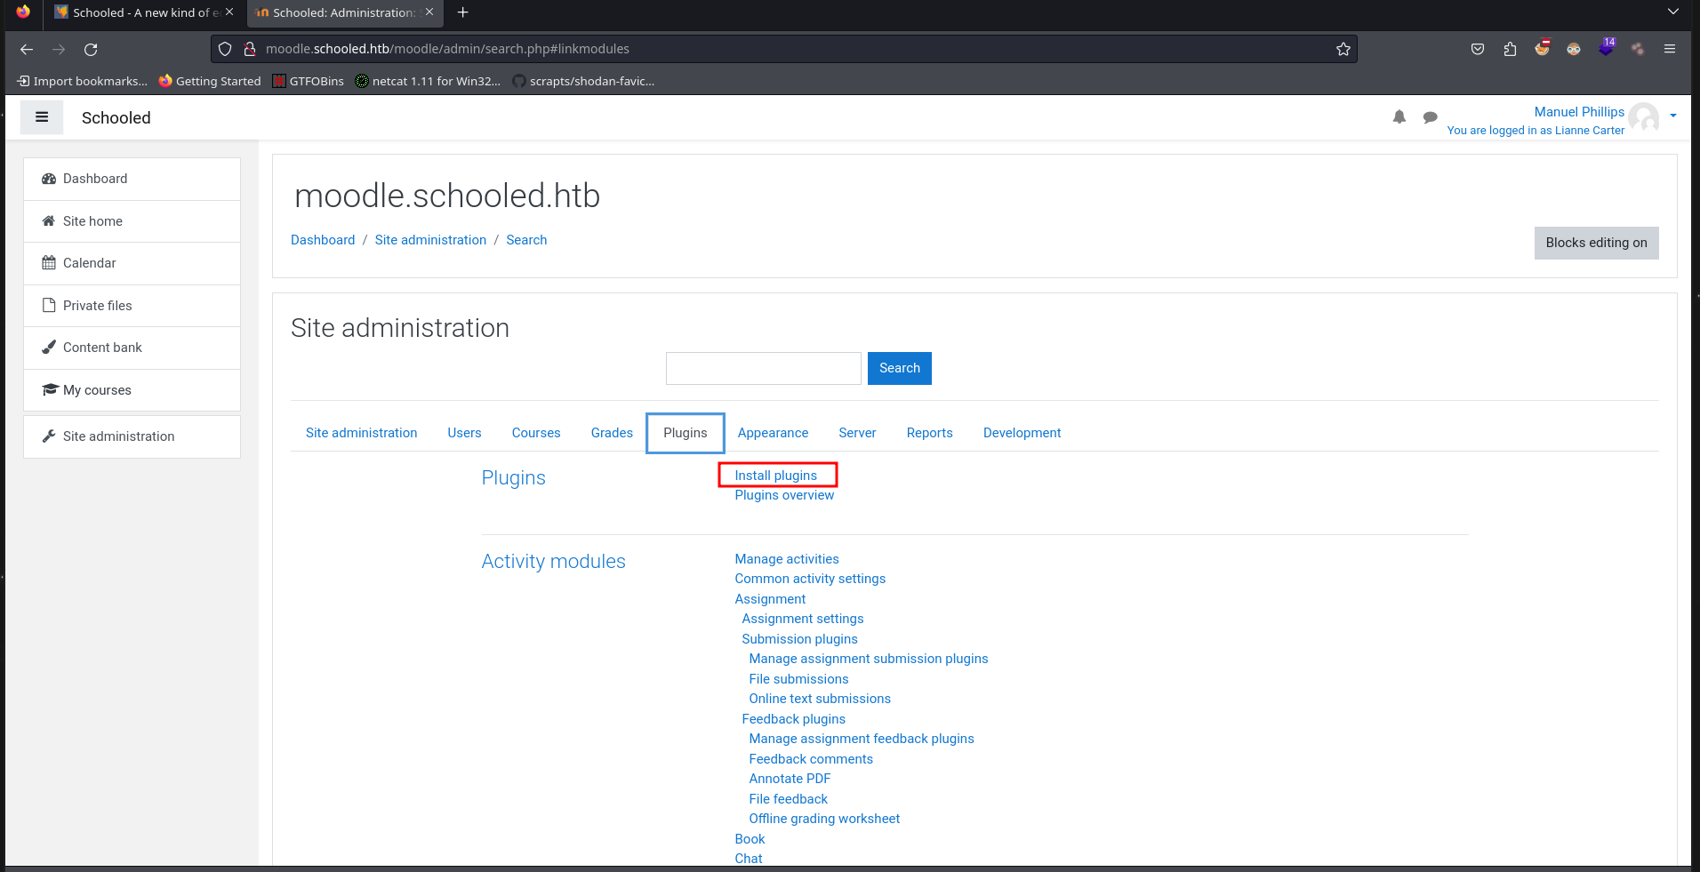Expand the user menu dropdown arrow
Image resolution: width=1700 pixels, height=872 pixels.
coord(1673,116)
